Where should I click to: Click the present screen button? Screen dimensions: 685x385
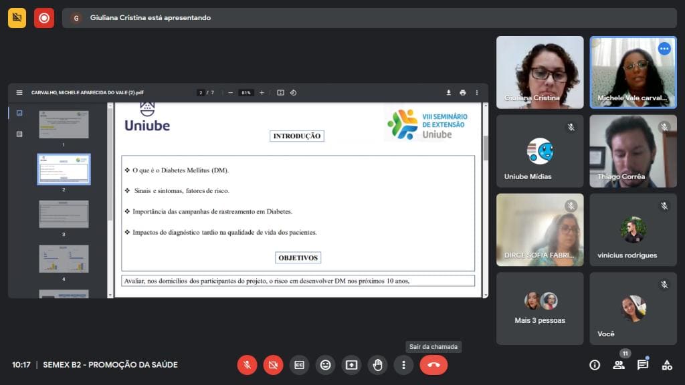[352, 365]
